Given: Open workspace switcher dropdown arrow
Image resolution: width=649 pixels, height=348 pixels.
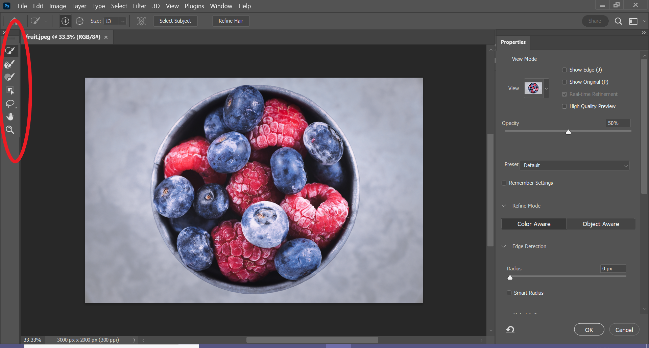Looking at the screenshot, I should click(x=645, y=21).
